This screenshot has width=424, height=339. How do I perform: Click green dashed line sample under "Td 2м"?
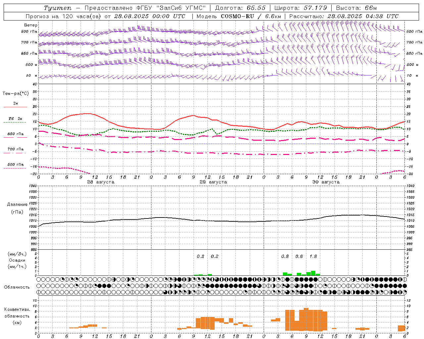tap(15, 122)
